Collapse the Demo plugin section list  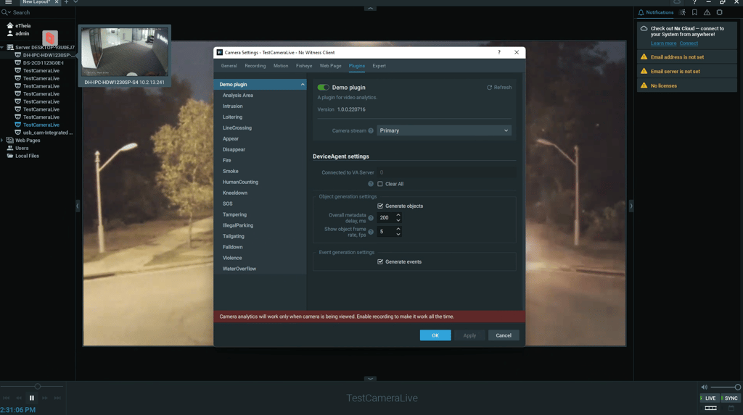click(x=303, y=85)
